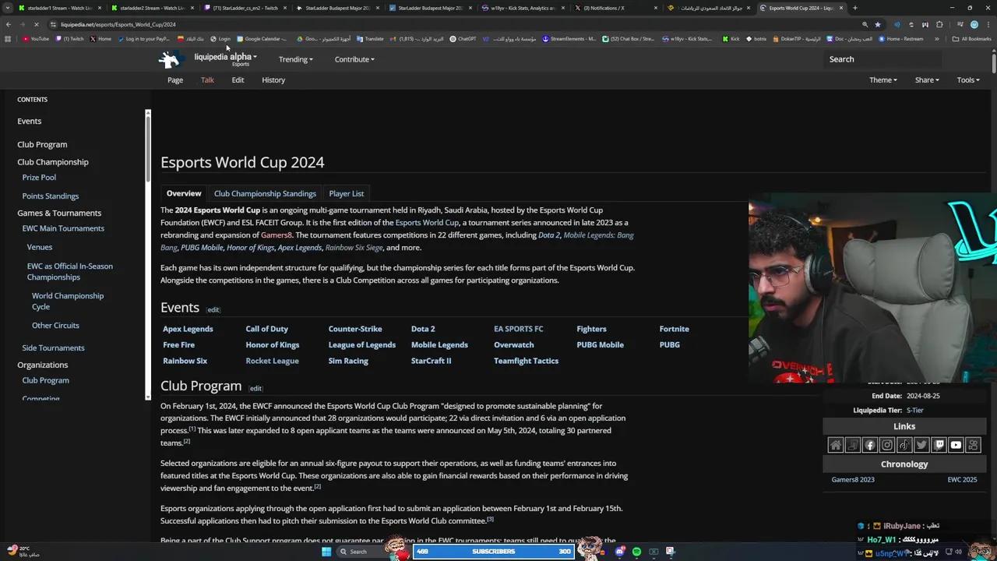Open the Instagram link icon
997x561 pixels.
pos(887,445)
